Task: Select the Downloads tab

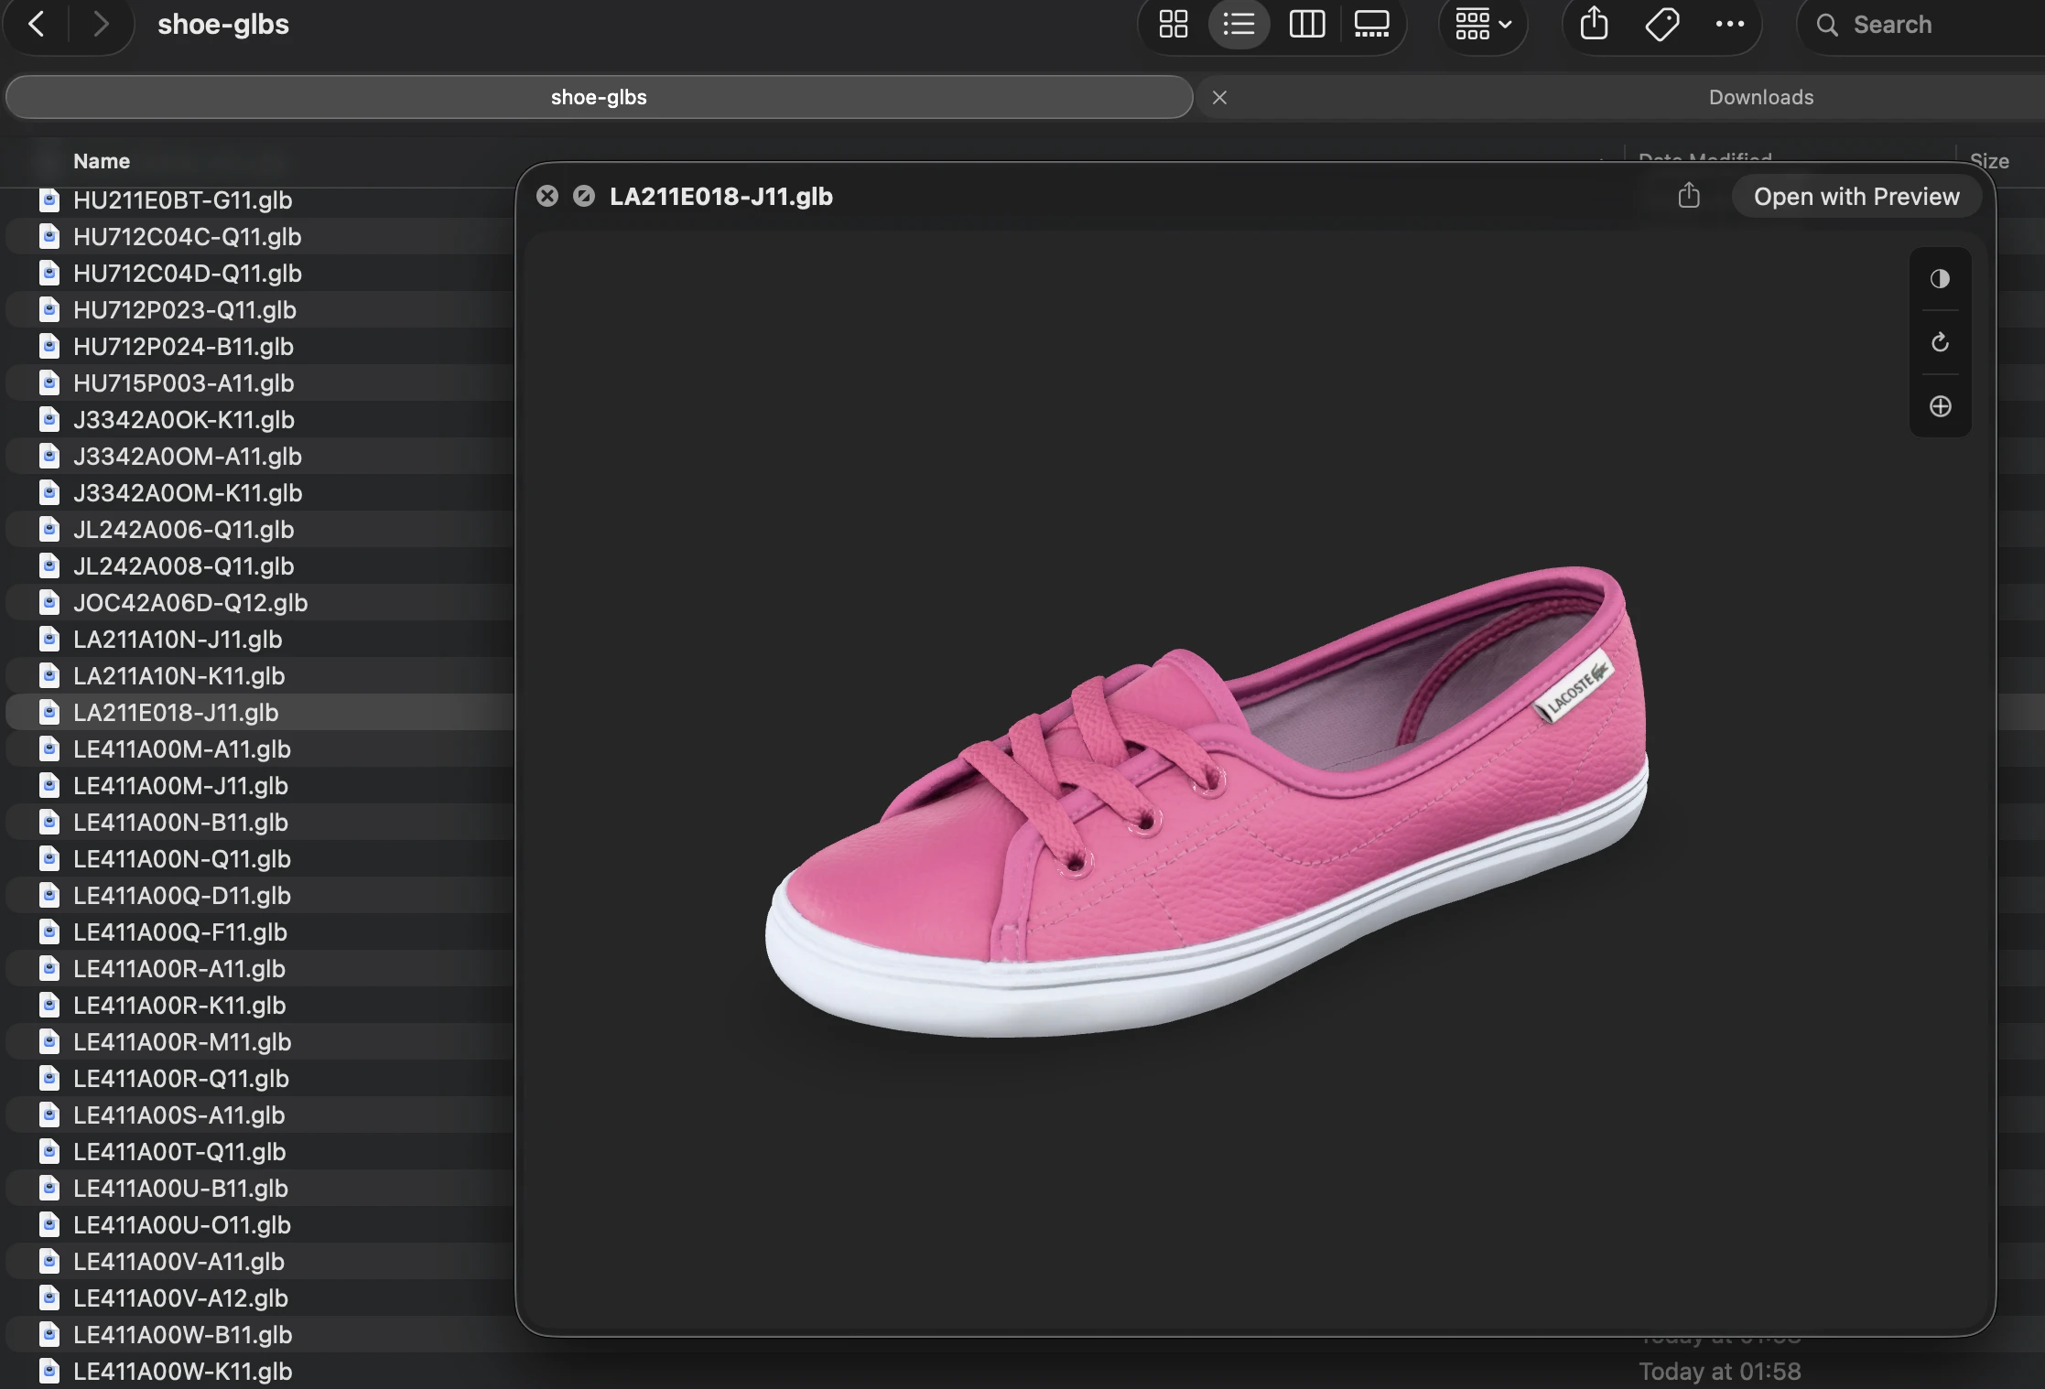Action: click(x=1760, y=97)
